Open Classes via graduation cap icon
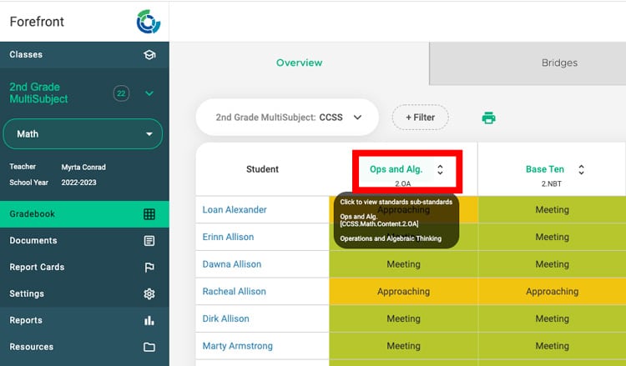This screenshot has width=626, height=366. point(149,55)
